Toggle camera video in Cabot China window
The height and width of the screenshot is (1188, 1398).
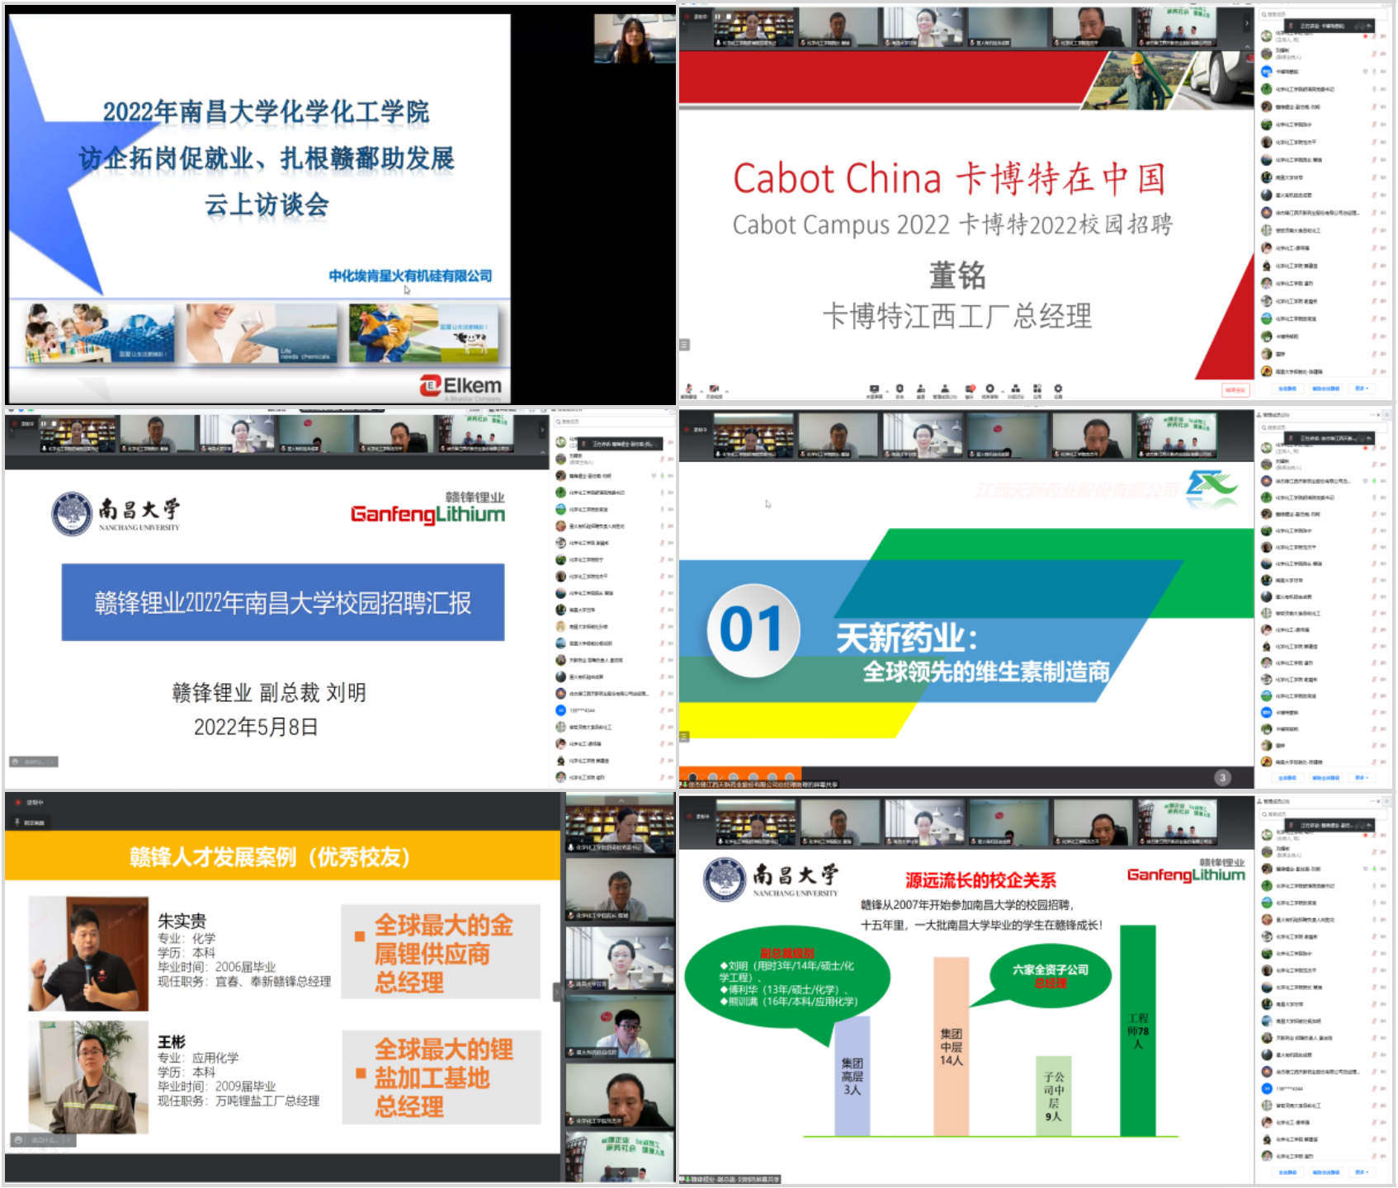(714, 390)
